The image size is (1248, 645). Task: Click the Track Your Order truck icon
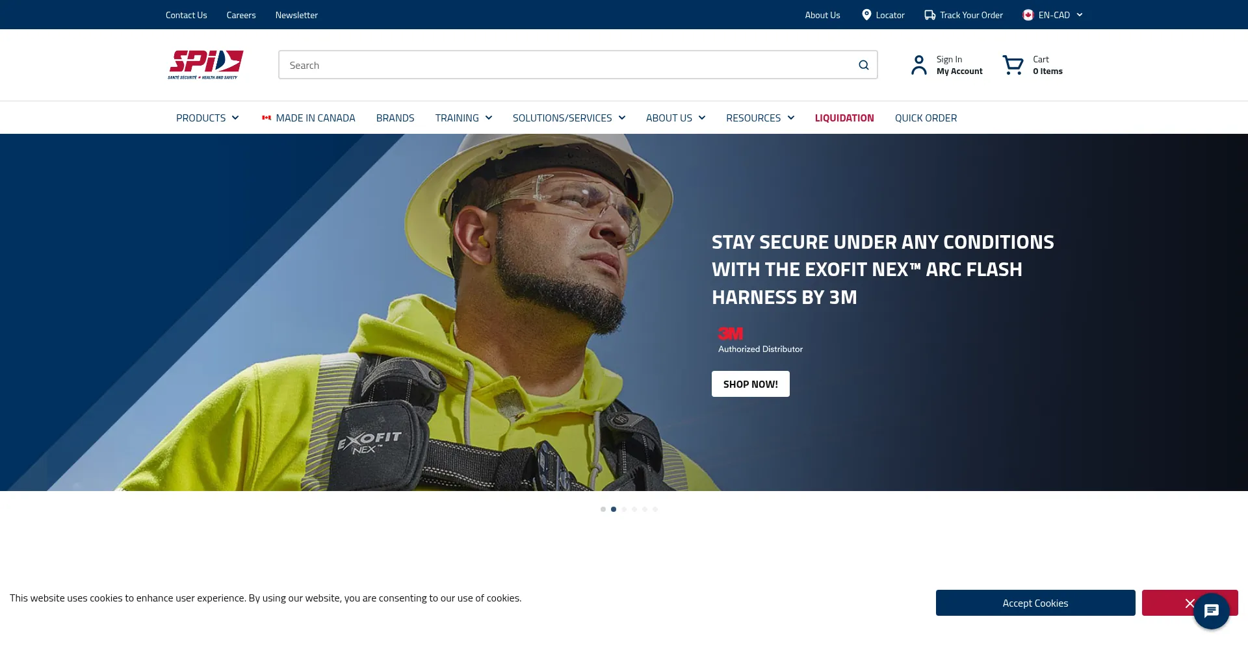point(930,15)
